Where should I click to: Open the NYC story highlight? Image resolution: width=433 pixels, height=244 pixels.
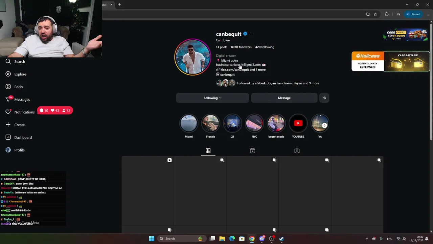point(254,123)
